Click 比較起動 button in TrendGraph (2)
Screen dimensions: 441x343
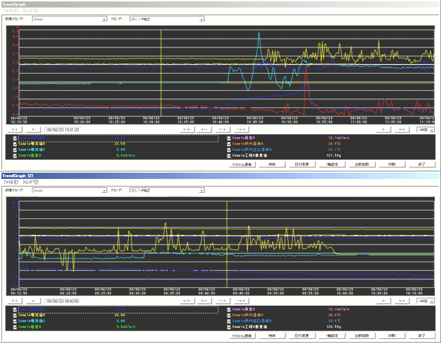[362, 335]
